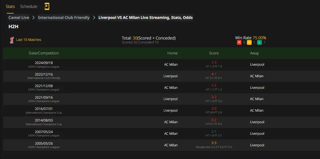Click Scored 20 Conceded 10 text
The width and height of the screenshot is (320, 159).
coord(140,42)
